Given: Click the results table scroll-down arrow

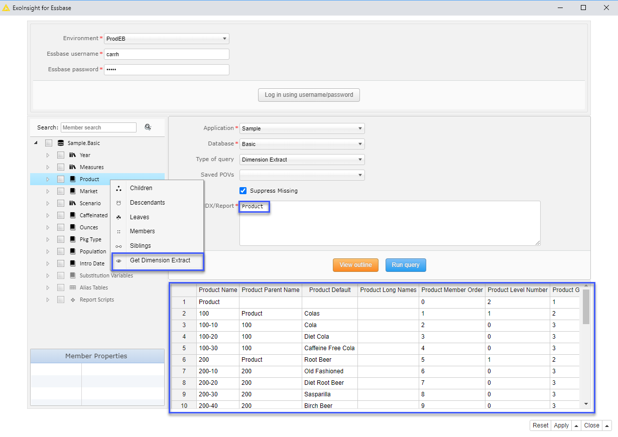Looking at the screenshot, I should 586,403.
